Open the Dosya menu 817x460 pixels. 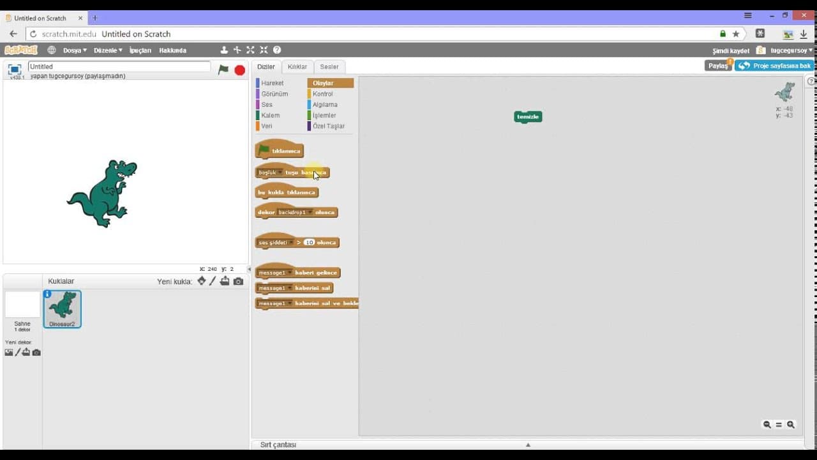[75, 50]
